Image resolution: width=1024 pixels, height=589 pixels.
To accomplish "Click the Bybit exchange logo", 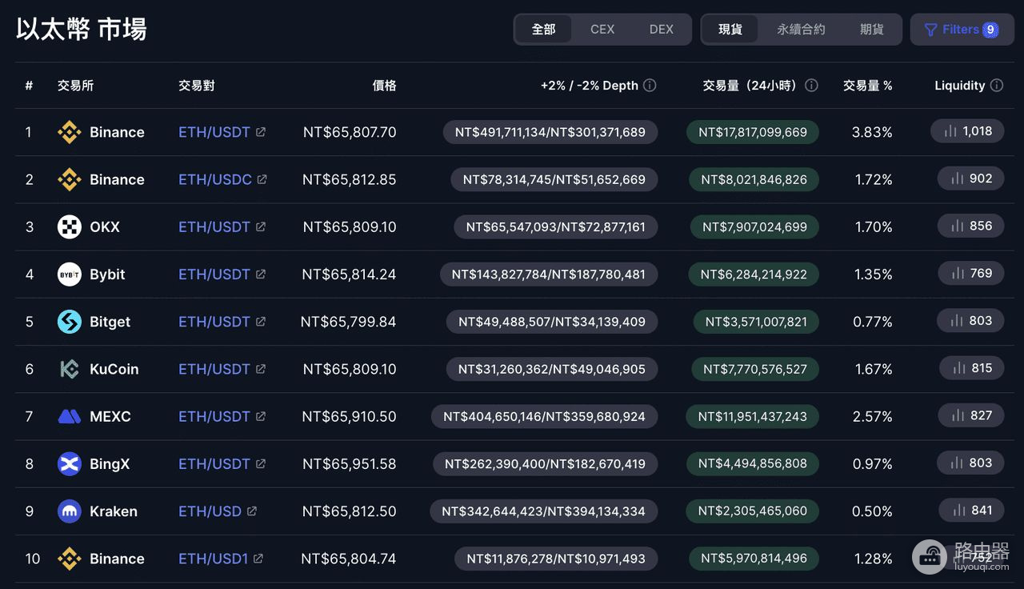I will click(x=70, y=274).
